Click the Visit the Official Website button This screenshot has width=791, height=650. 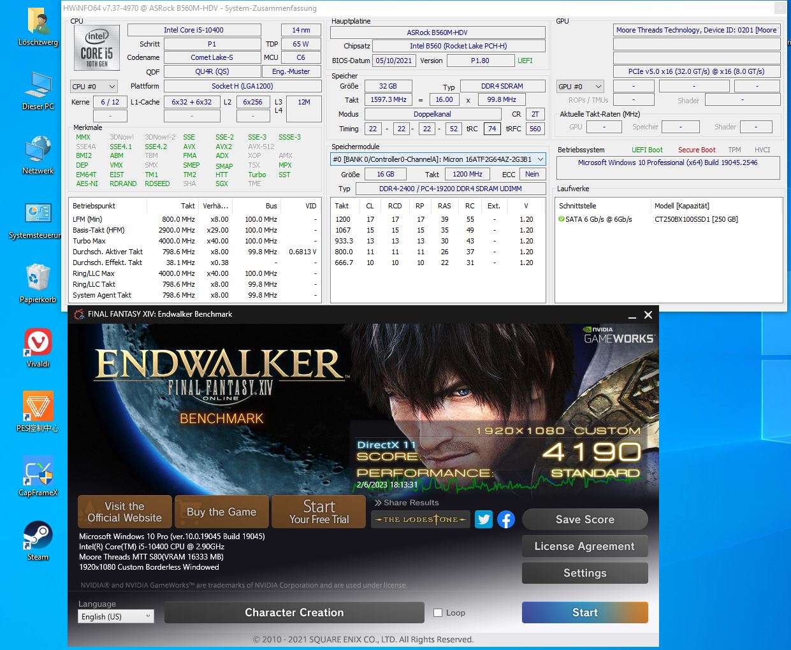click(x=125, y=512)
